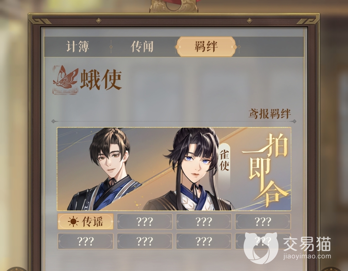The height and width of the screenshot is (271, 348).
Task: Click the third ??? slot in bottom row
Action: 204,241
